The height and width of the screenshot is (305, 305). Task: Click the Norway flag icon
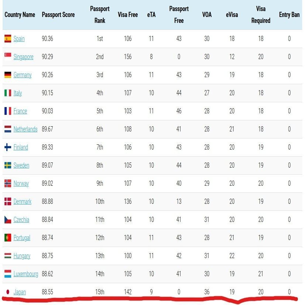coord(8,183)
